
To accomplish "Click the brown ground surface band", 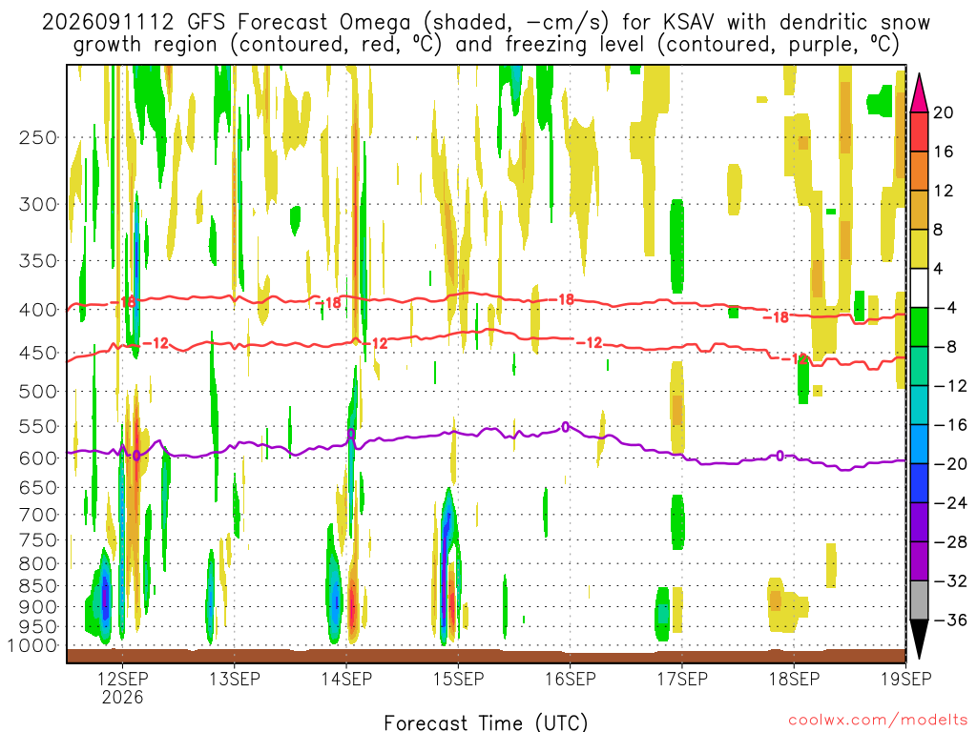I will (x=486, y=656).
